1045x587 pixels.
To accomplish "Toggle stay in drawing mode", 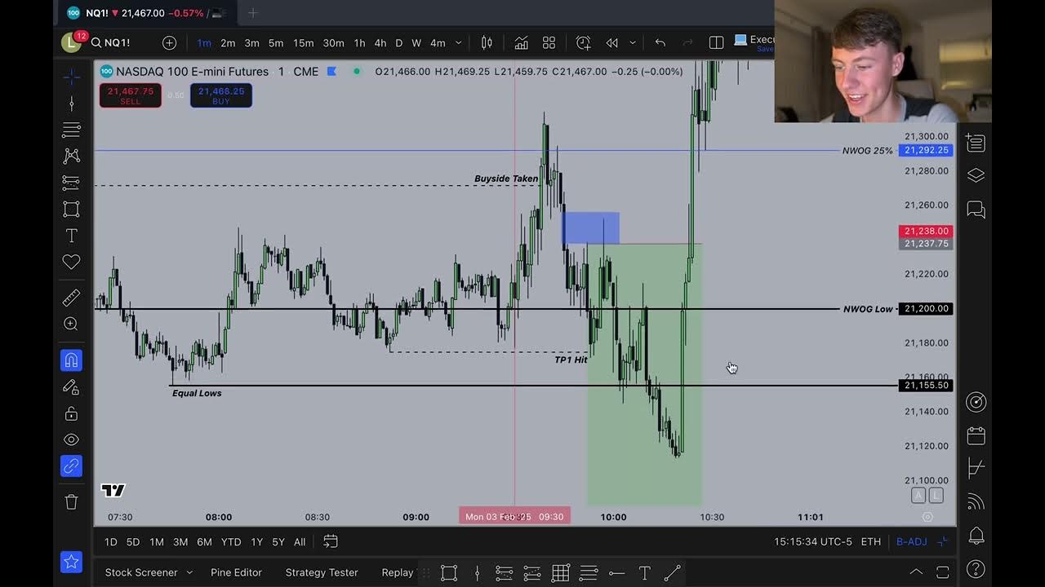I will coord(71,387).
